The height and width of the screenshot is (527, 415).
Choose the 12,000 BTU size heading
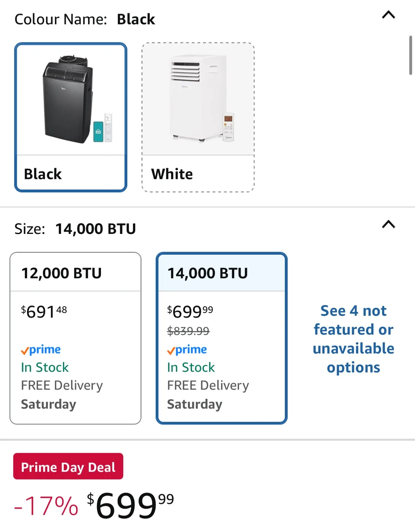pyautogui.click(x=61, y=273)
